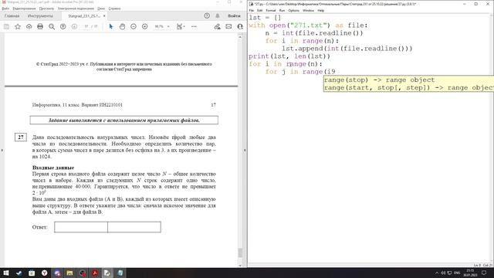Open the search magnifier in Acrobat
Image resolution: width=494 pixels, height=278 pixels.
click(52, 27)
